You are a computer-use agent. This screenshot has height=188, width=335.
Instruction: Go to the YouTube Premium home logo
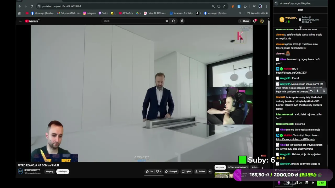[x=32, y=21]
